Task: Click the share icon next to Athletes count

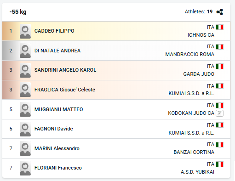Action: pos(219,12)
